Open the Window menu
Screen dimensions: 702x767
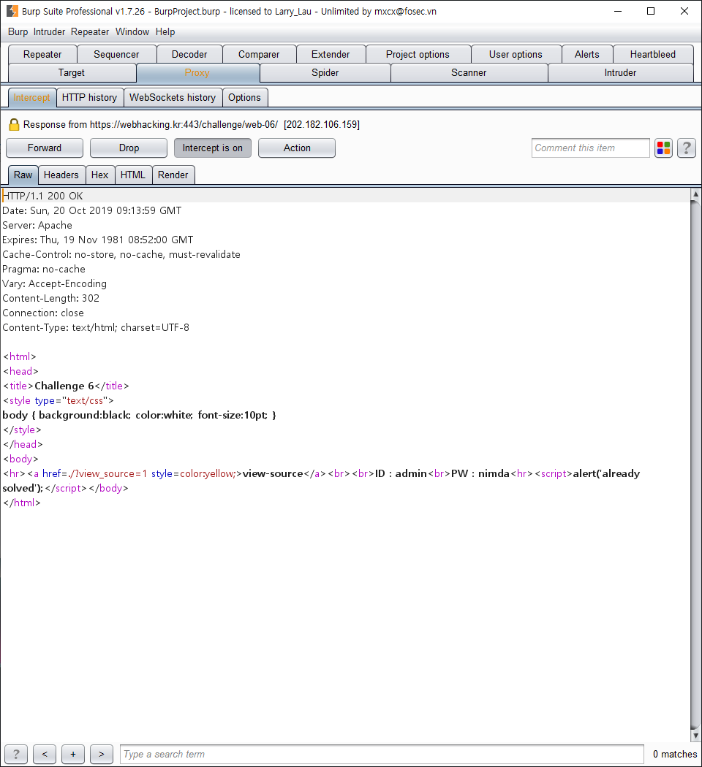coord(132,32)
